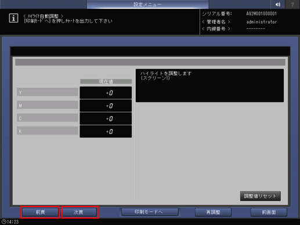This screenshot has height=225, width=300.
Task: Click the ハイライトを調整します description text
Action: coord(166,73)
